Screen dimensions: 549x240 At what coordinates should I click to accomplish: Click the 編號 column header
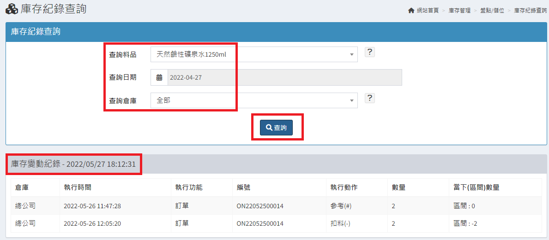point(243,187)
